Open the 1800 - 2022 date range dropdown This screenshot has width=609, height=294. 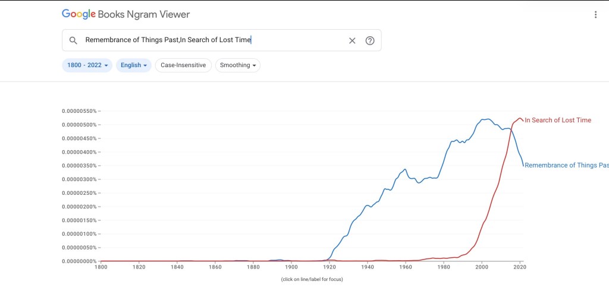(x=87, y=65)
